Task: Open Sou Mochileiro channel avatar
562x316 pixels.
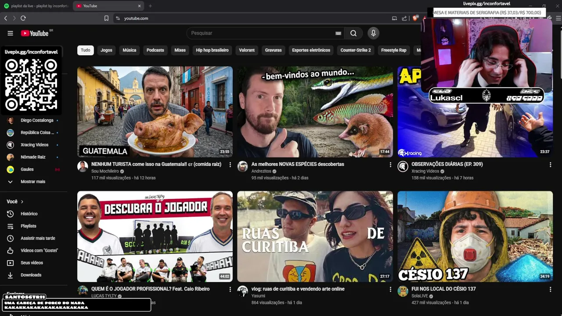Action: pos(83,166)
